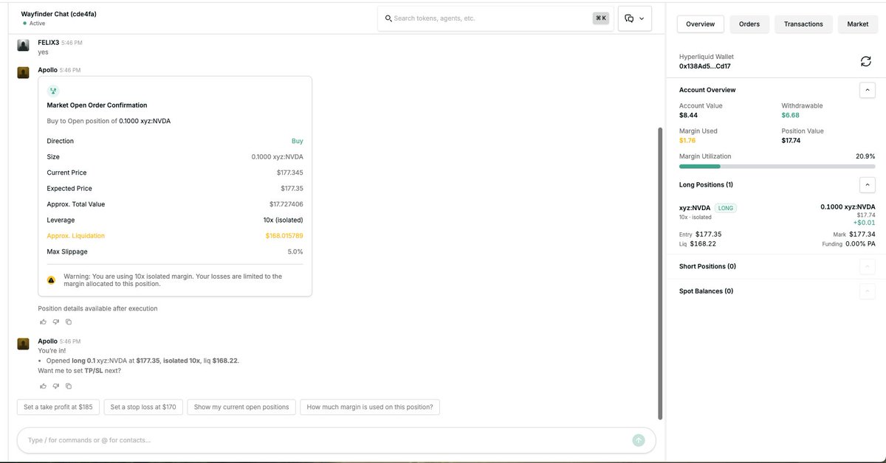The width and height of the screenshot is (886, 463).
Task: Open the Transactions tab
Action: click(x=803, y=24)
